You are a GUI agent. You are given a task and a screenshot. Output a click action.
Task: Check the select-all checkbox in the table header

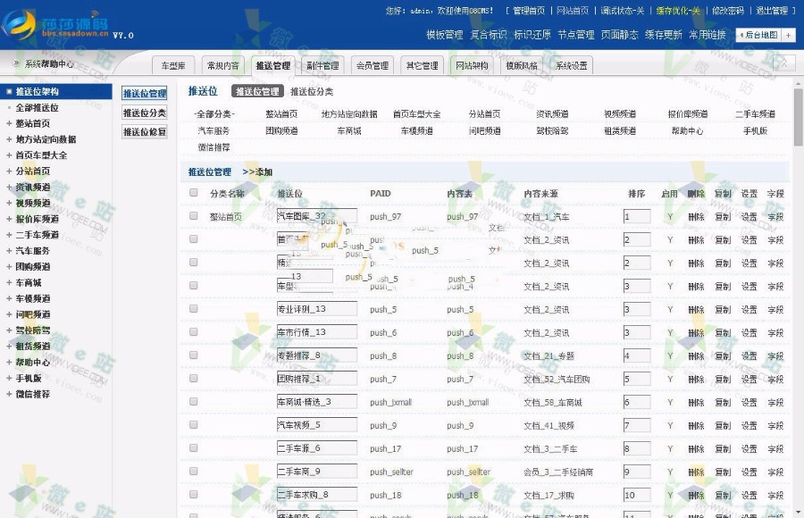pos(193,193)
